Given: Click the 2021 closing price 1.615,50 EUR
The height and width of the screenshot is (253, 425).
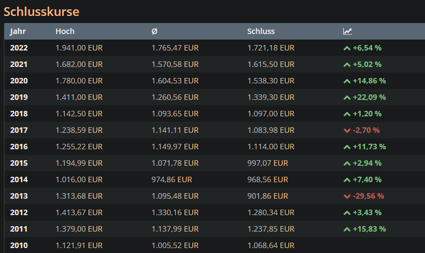Looking at the screenshot, I should pos(271,64).
